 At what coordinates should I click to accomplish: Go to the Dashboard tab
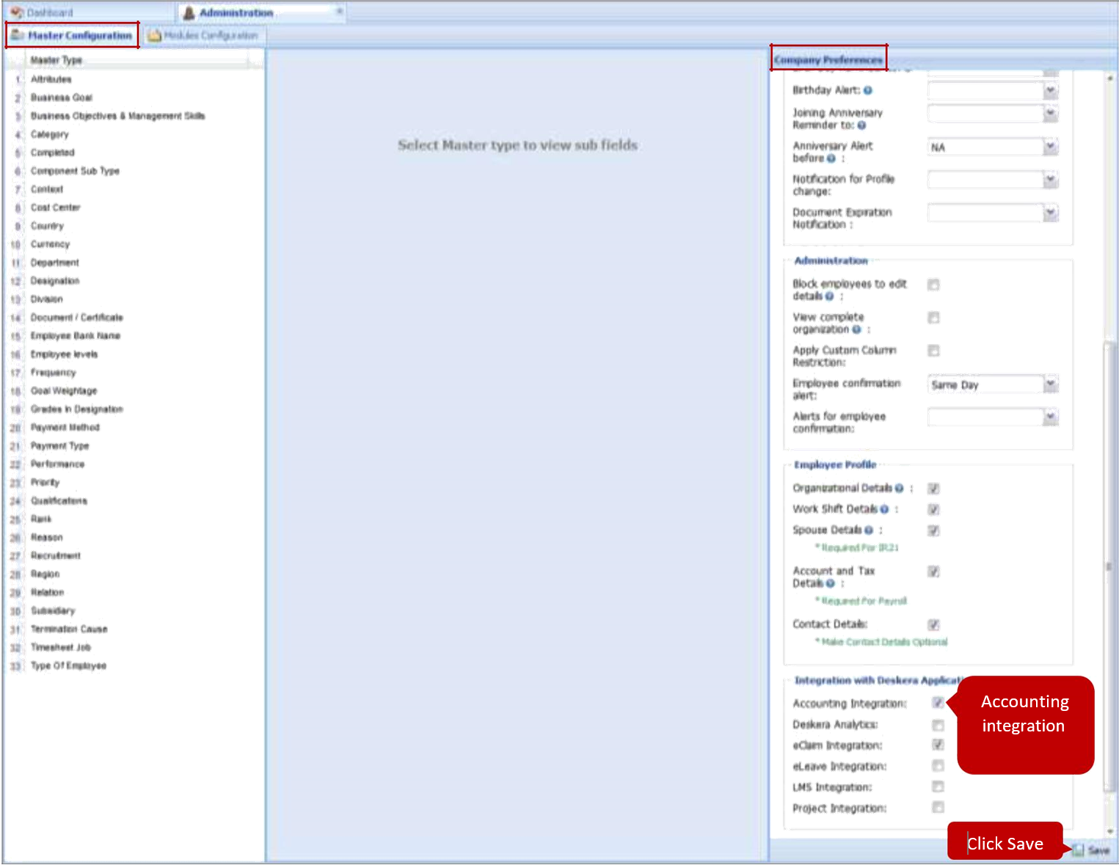51,12
